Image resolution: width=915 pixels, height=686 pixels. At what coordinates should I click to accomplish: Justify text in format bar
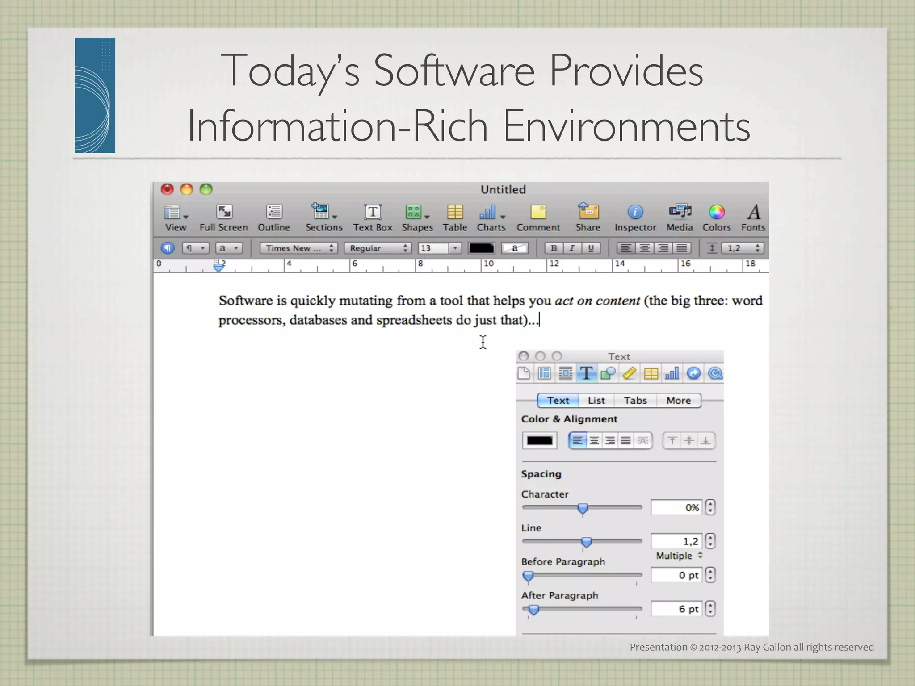point(682,248)
